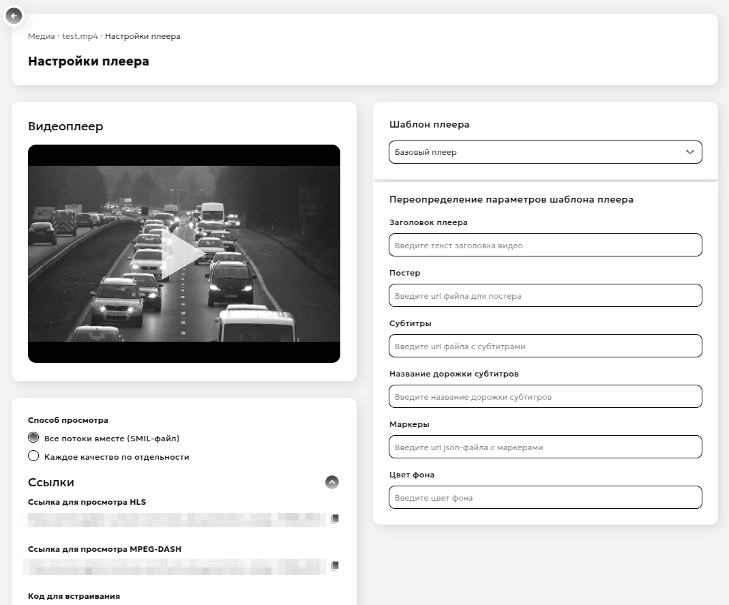Screen dimensions: 729x605
Task: Collapse the 'Ссылки' section
Action: pos(332,482)
